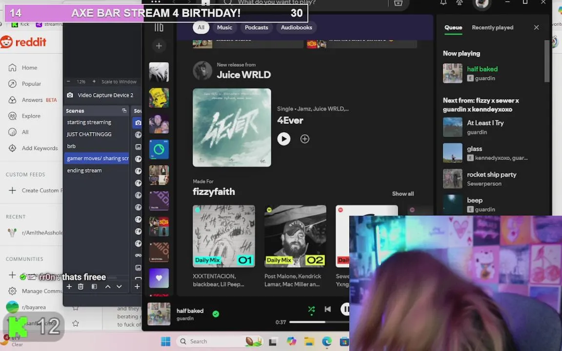
Task: Switch to the Queue tab
Action: point(453,28)
